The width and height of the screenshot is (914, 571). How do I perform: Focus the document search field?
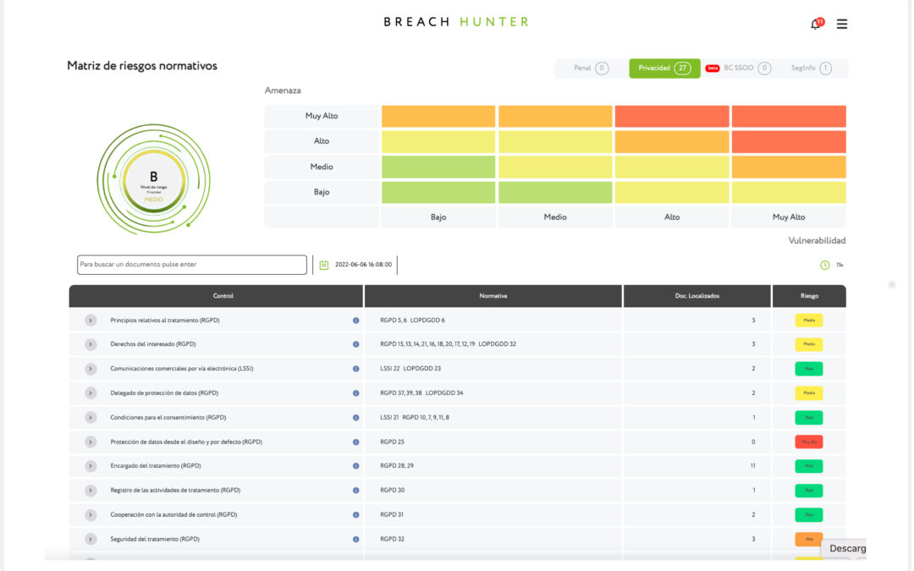pos(192,265)
